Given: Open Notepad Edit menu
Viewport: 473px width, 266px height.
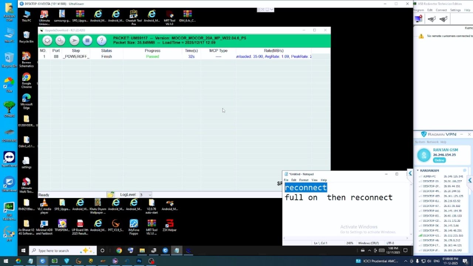Looking at the screenshot, I should (x=294, y=180).
